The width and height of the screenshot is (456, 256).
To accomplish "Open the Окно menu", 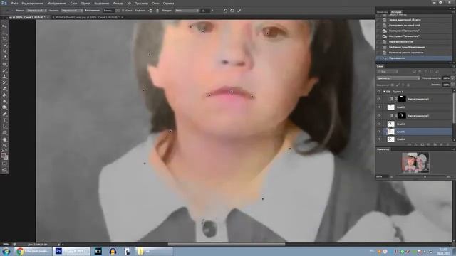I will coord(155,3).
